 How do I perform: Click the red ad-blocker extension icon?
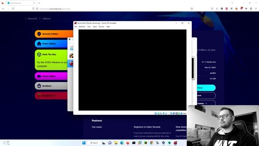227,9
